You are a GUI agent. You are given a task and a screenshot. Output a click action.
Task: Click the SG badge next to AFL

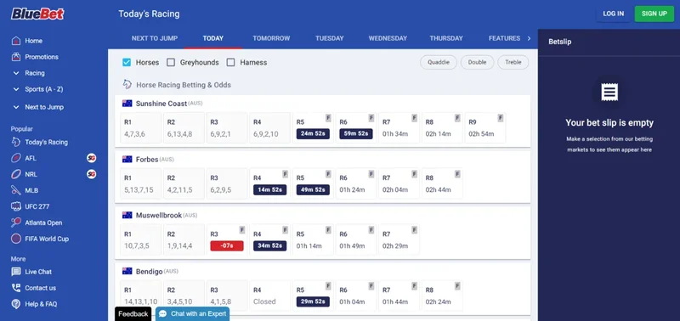click(x=91, y=158)
